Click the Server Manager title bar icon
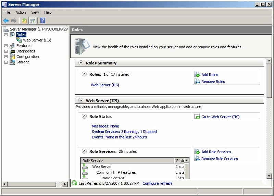274x196 pixels. [4, 4]
